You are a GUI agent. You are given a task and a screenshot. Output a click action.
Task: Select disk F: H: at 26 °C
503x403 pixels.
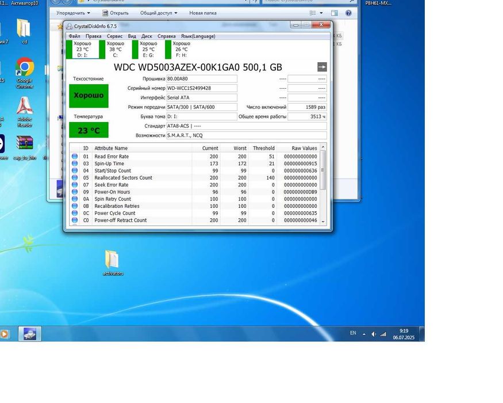(x=182, y=49)
